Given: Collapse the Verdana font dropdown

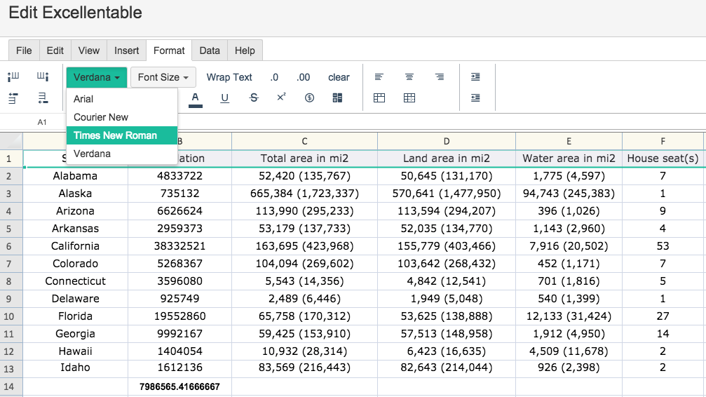Looking at the screenshot, I should 97,77.
